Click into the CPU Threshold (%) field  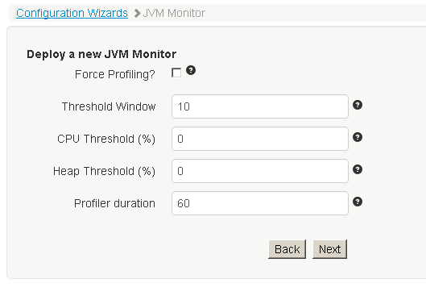(260, 139)
